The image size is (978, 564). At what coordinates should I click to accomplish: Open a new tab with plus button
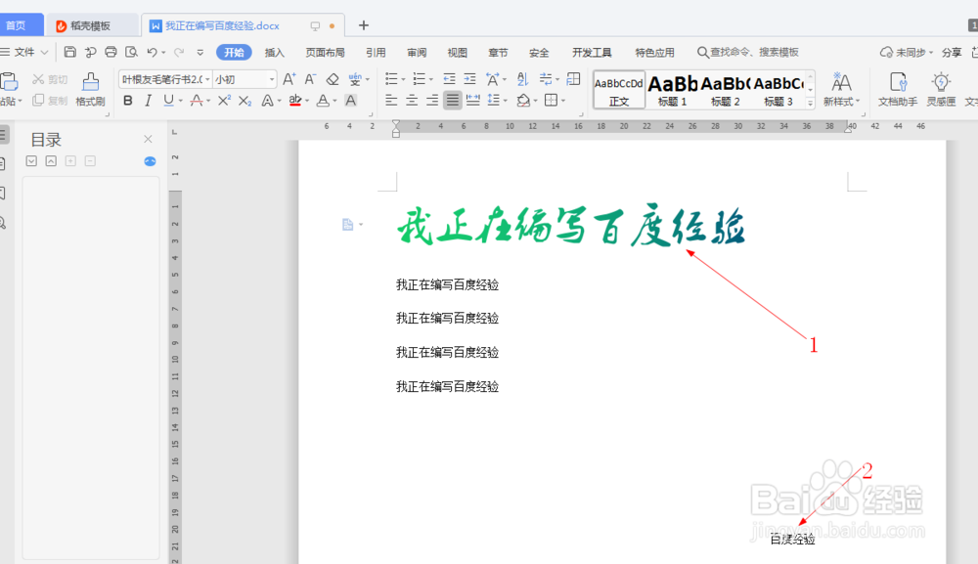[x=364, y=25]
